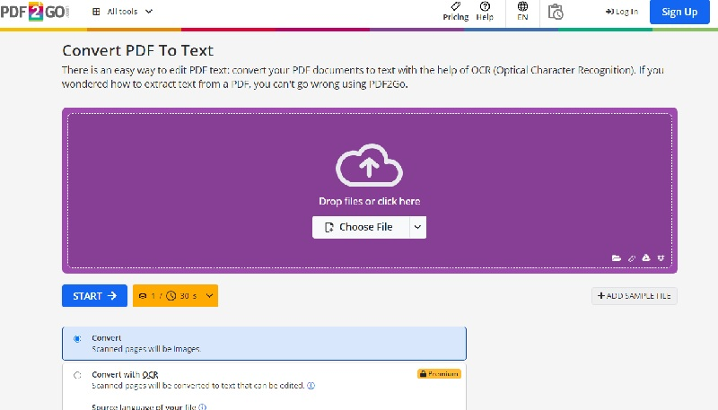Add file by URL link icon
The width and height of the screenshot is (718, 410).
point(631,258)
